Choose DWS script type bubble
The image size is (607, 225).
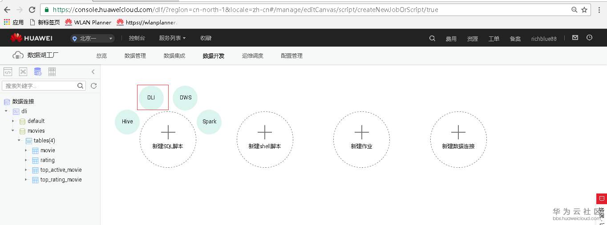click(x=185, y=98)
